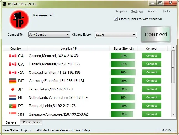Connect to Tokyo server 106.187.53.78
179x135 pixels.
pos(152,89)
